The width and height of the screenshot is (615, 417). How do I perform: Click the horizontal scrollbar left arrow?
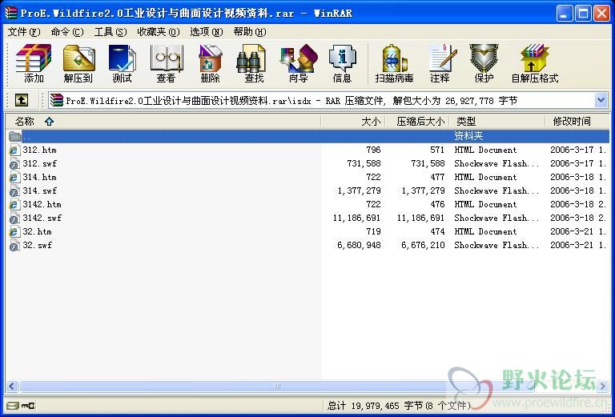pyautogui.click(x=12, y=387)
